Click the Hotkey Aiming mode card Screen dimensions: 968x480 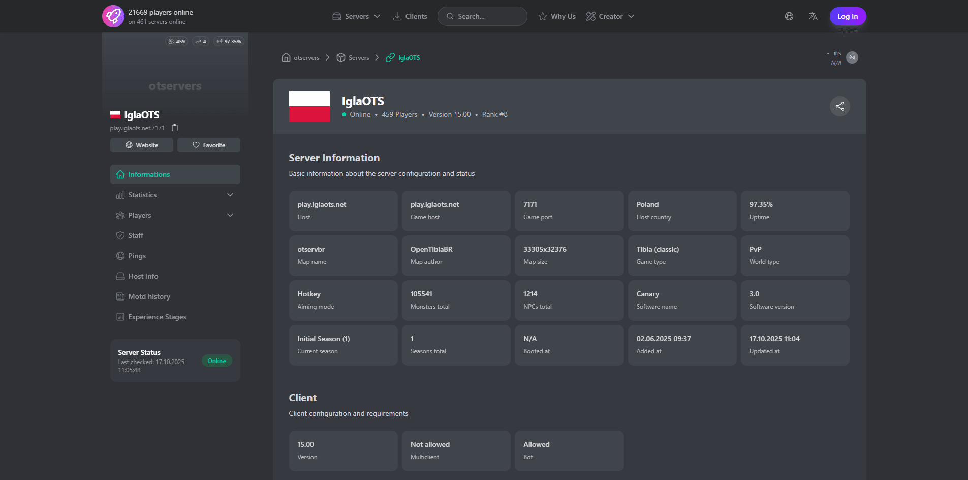click(x=344, y=301)
